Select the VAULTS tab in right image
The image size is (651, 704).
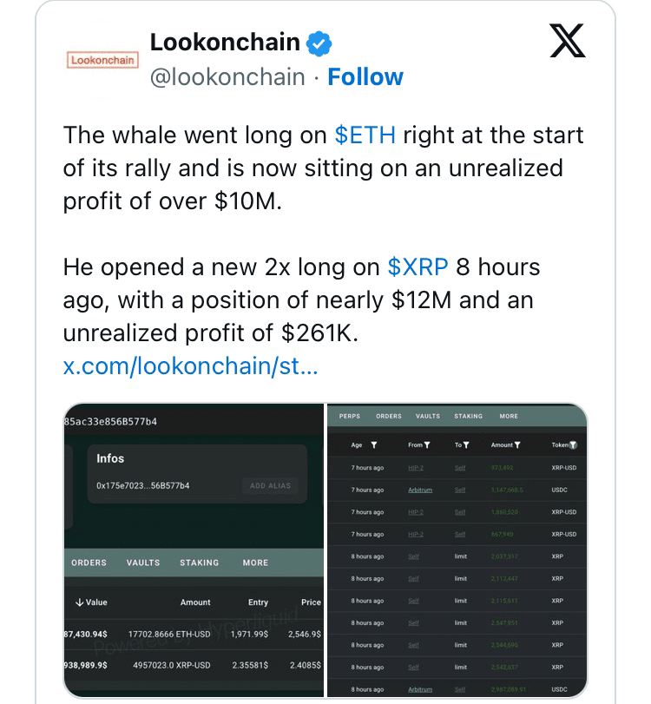[x=428, y=417]
